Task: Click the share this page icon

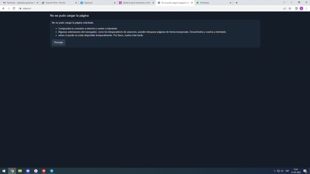Action: point(285,8)
